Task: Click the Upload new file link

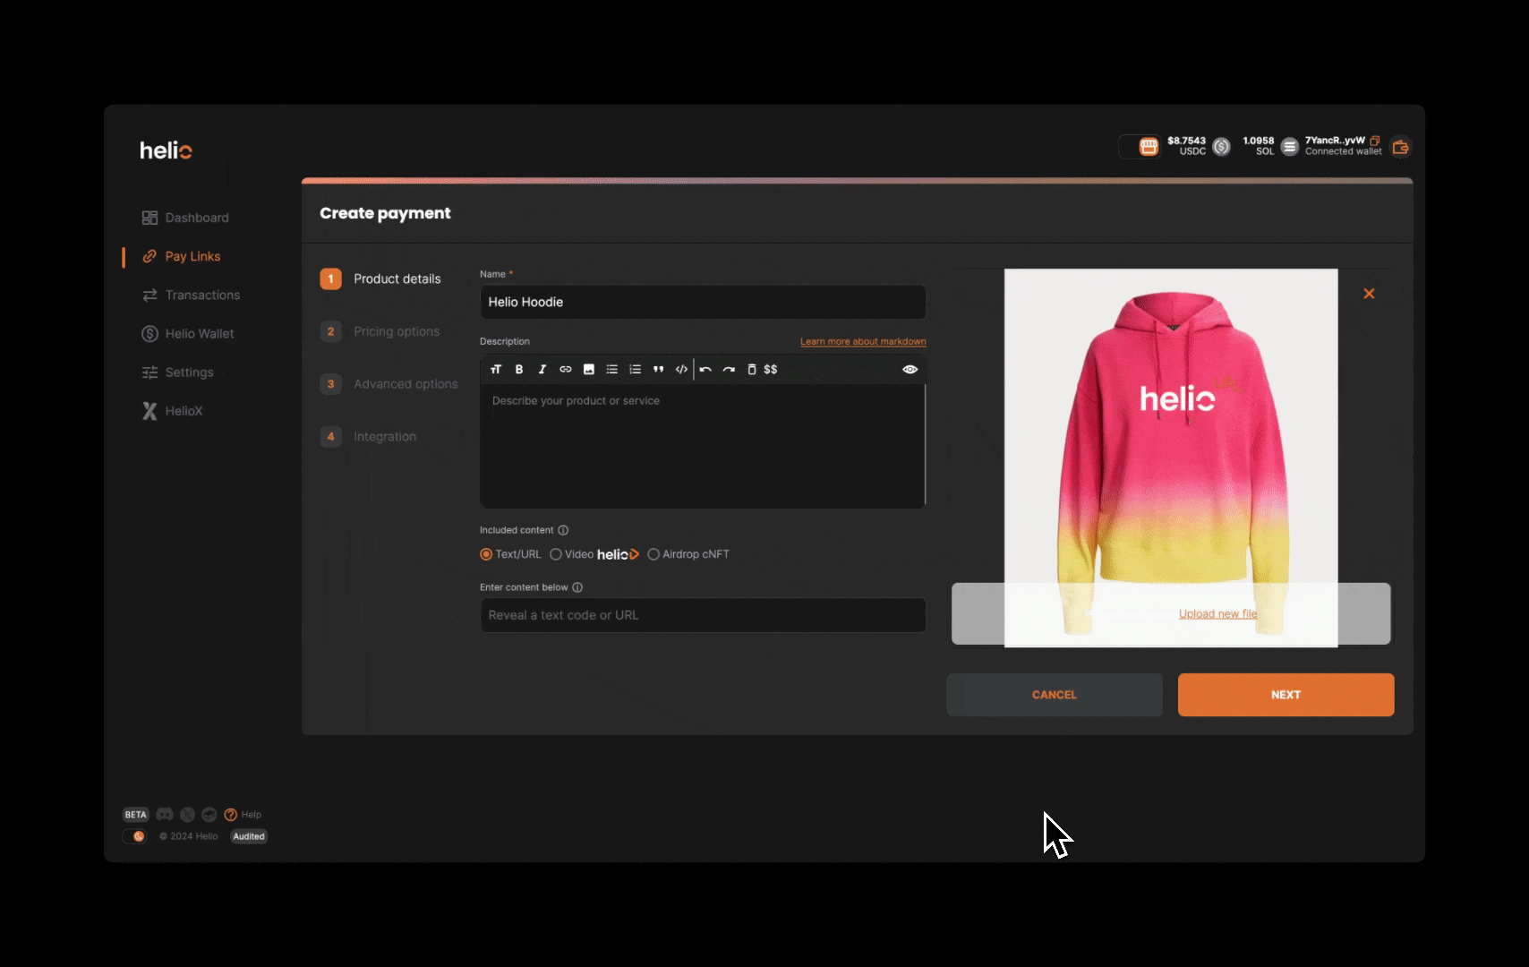Action: [1217, 613]
